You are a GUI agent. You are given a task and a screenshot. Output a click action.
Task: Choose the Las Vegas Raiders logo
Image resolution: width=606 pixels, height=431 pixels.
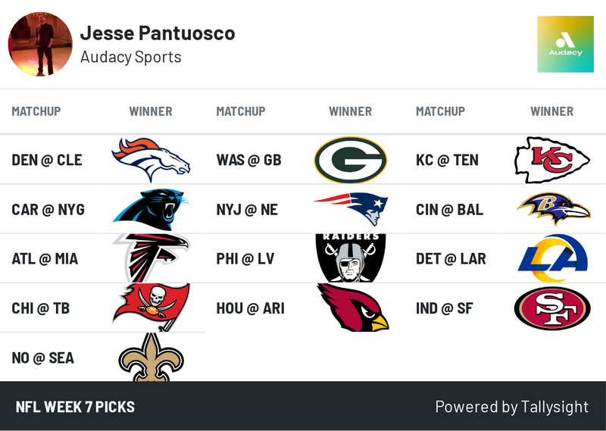(x=351, y=258)
